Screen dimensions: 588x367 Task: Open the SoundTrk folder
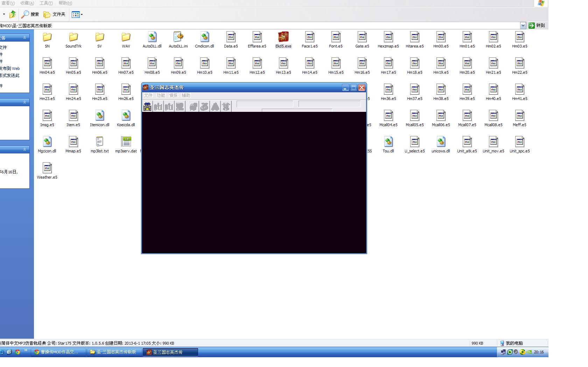click(x=73, y=37)
